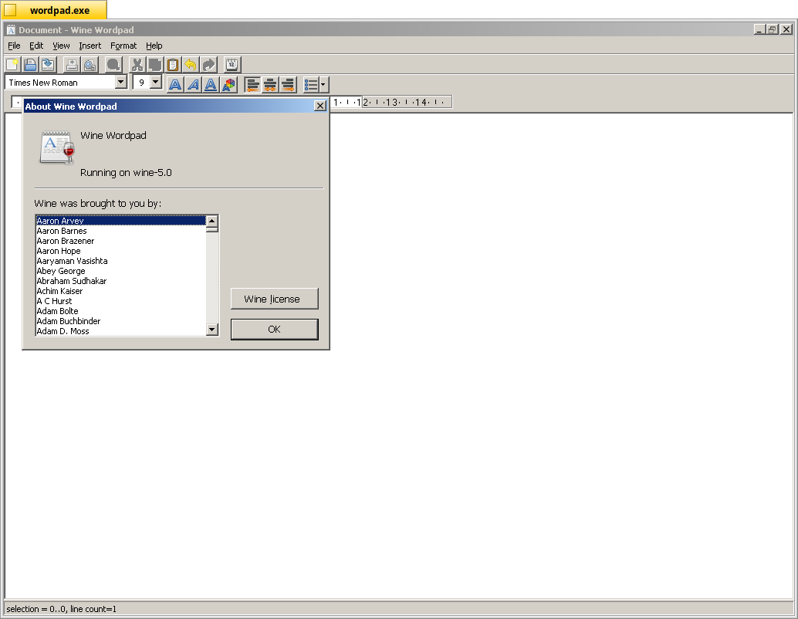Image resolution: width=798 pixels, height=619 pixels.
Task: Align text to the left
Action: (x=252, y=84)
